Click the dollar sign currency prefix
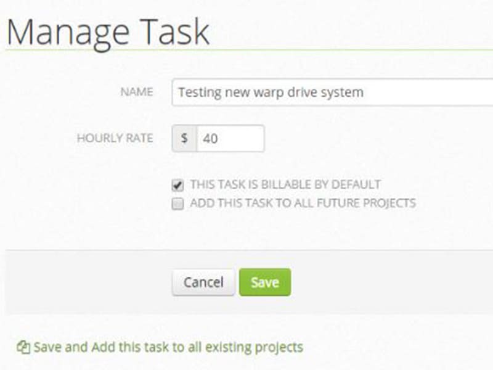The width and height of the screenshot is (493, 370). 184,139
